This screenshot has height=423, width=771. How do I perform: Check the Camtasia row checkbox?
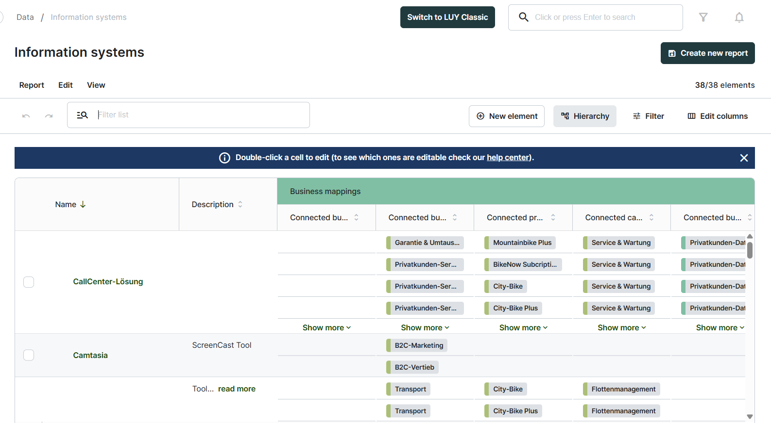(x=29, y=355)
